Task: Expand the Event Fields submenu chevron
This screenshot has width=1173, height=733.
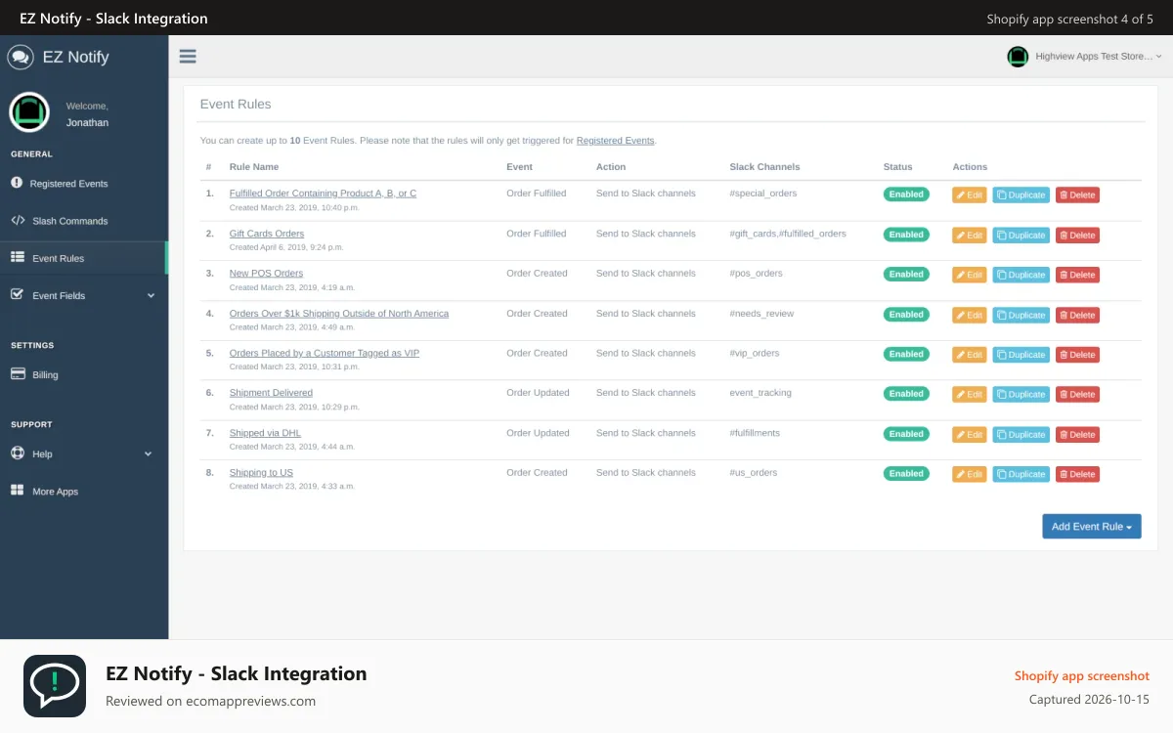Action: [151, 295]
